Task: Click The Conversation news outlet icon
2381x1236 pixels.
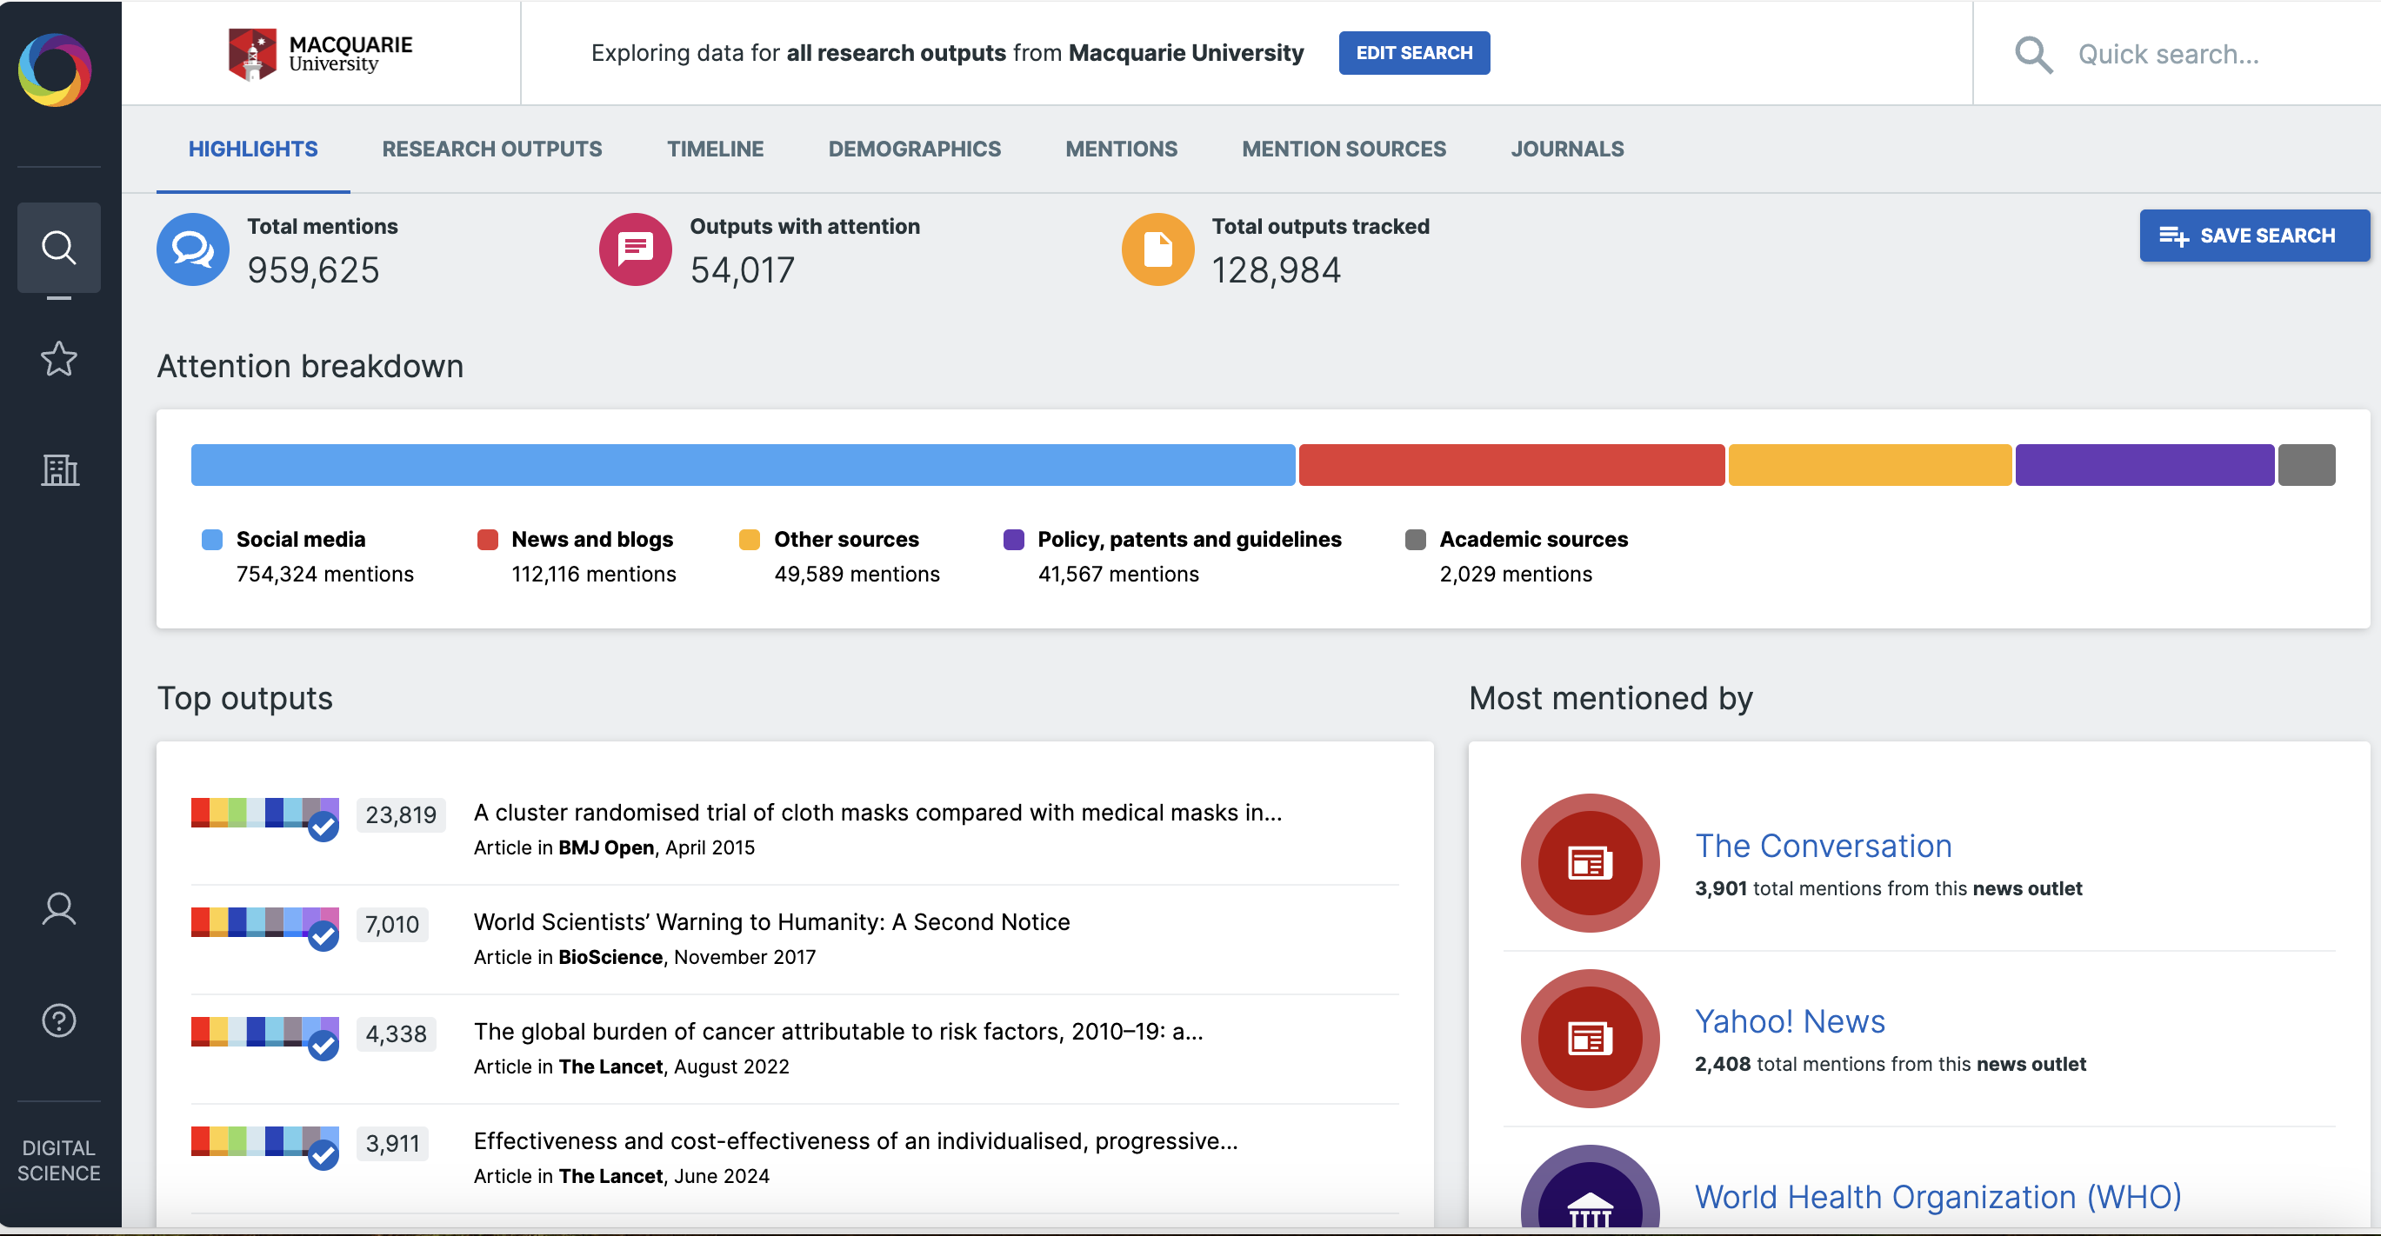Action: [1589, 862]
